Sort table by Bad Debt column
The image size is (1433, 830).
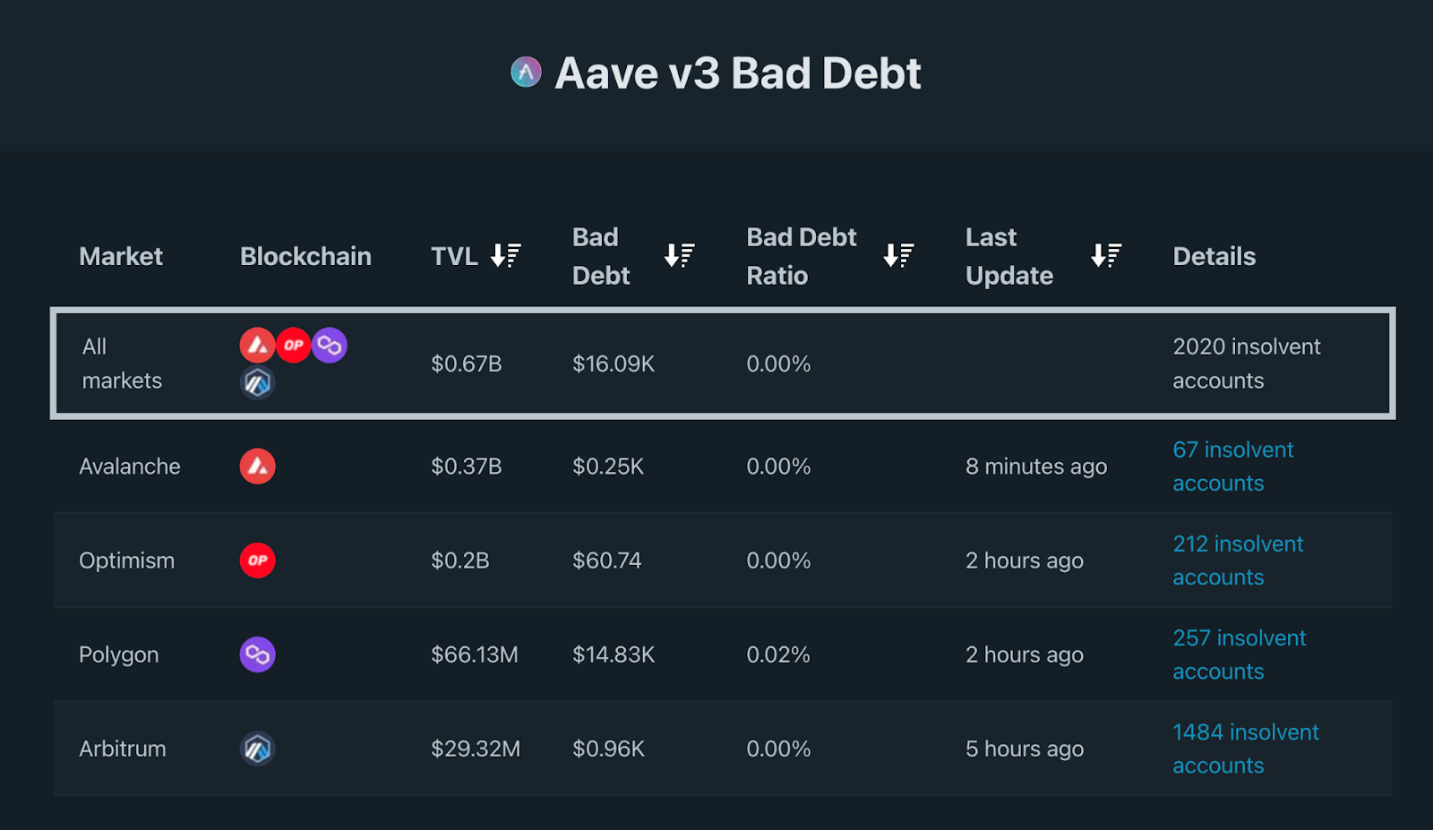(x=679, y=256)
